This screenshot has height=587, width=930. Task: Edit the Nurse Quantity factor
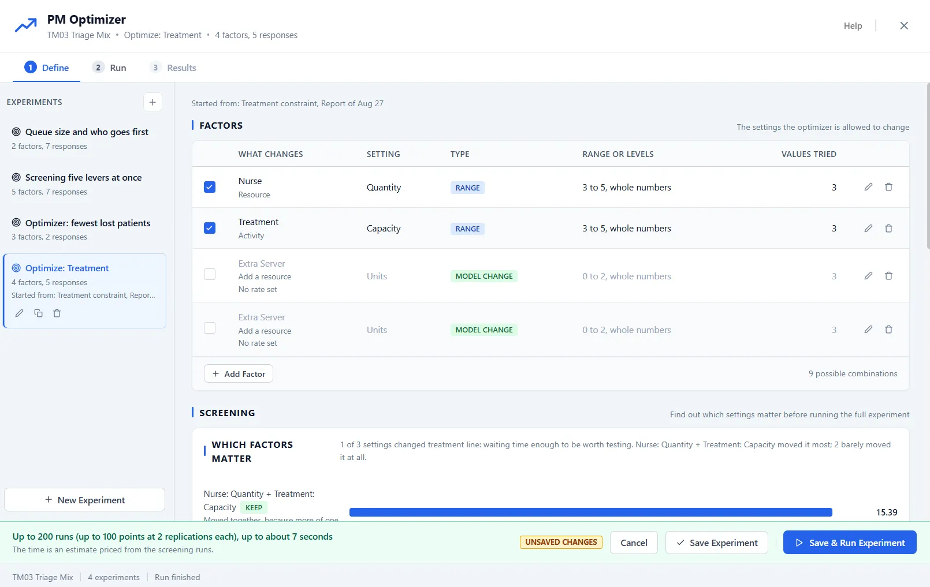[868, 187]
